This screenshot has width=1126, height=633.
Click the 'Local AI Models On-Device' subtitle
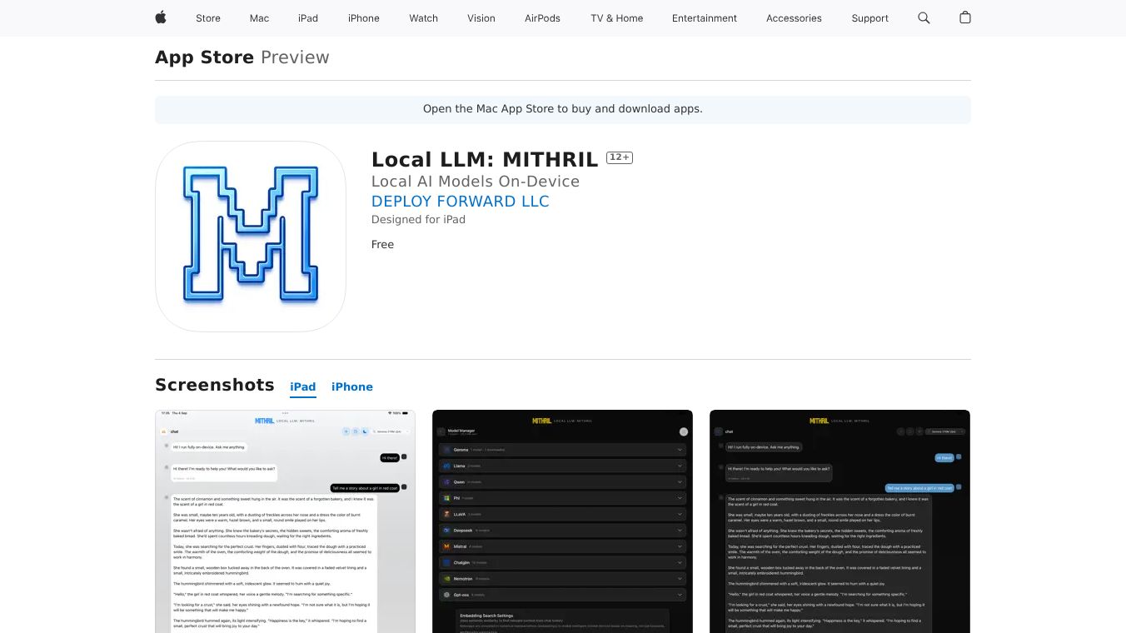(x=476, y=182)
